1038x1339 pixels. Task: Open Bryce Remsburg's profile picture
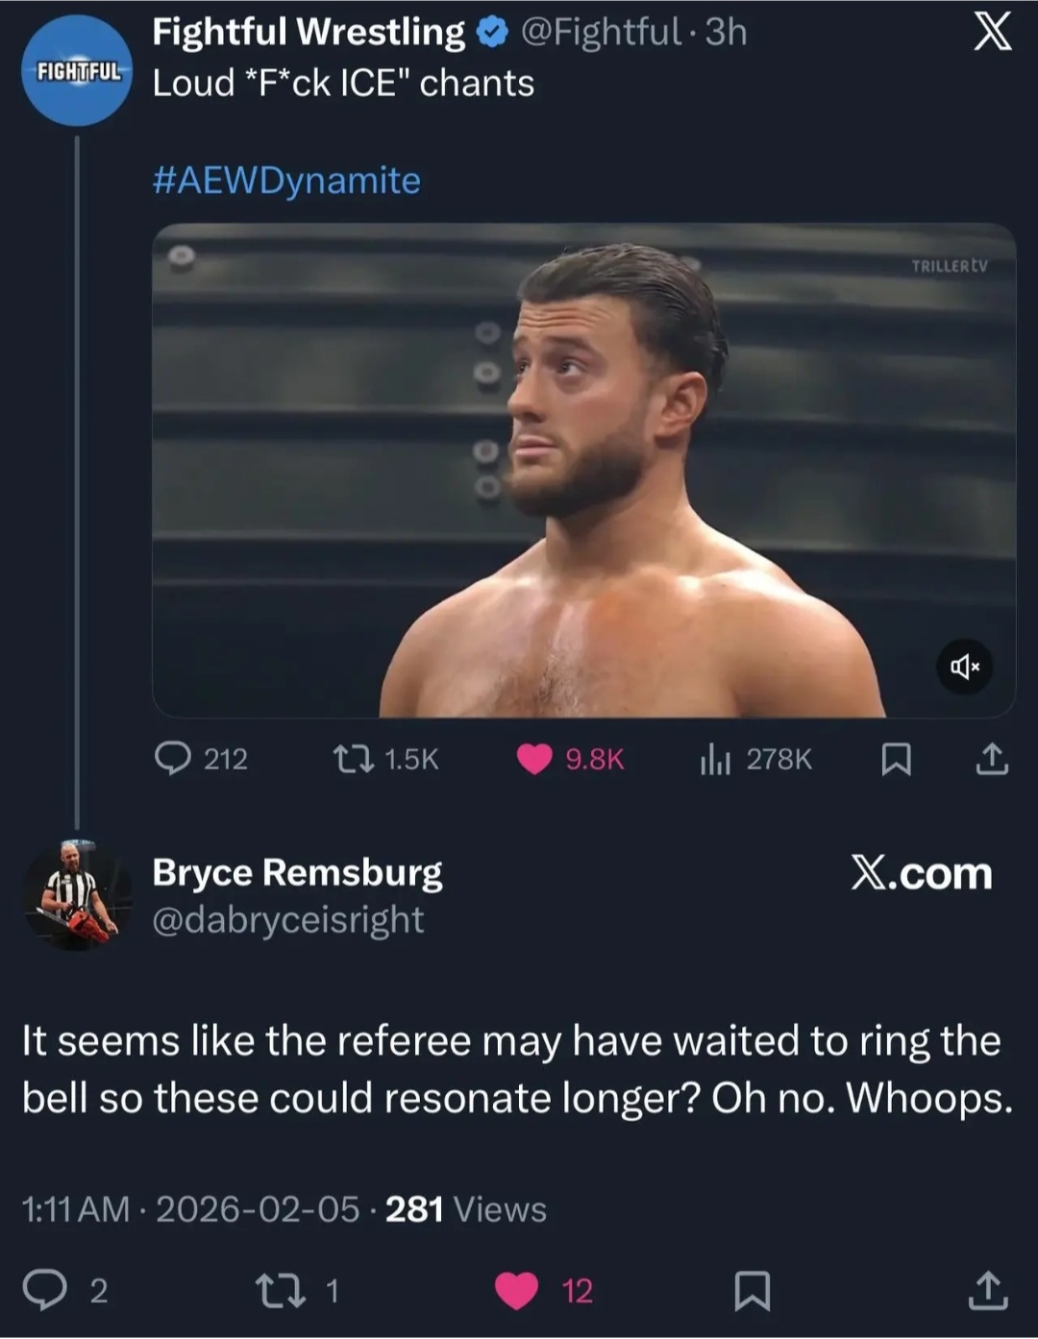(x=77, y=895)
